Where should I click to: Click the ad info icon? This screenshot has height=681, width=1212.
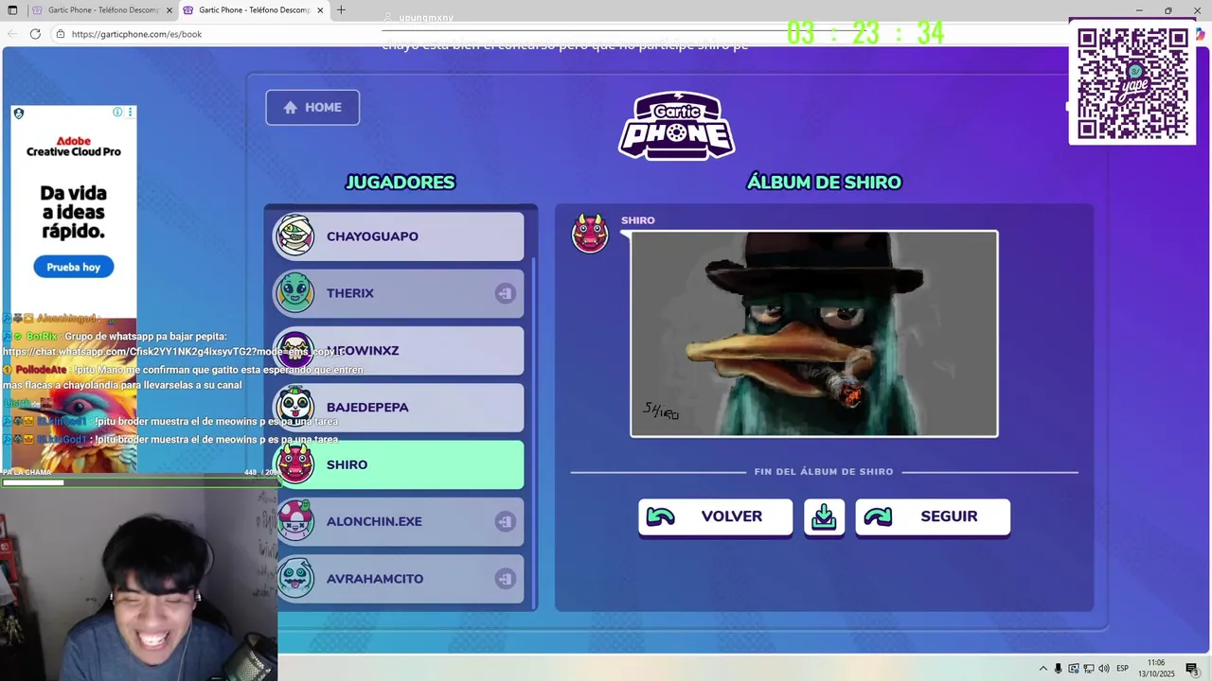[117, 113]
